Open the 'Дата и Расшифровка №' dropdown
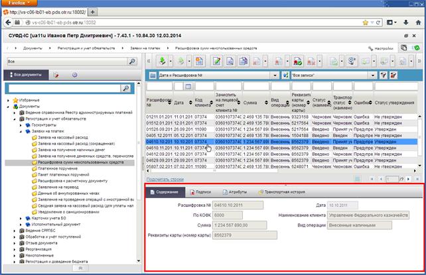 pos(275,75)
